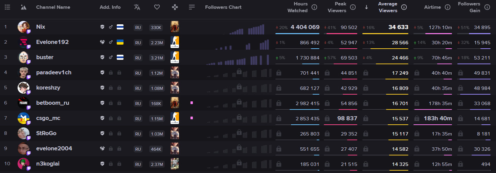The image size is (496, 173).
Task: Click the lock icon on paradeev1ch's Hours Watched
Action: pyautogui.click(x=279, y=73)
